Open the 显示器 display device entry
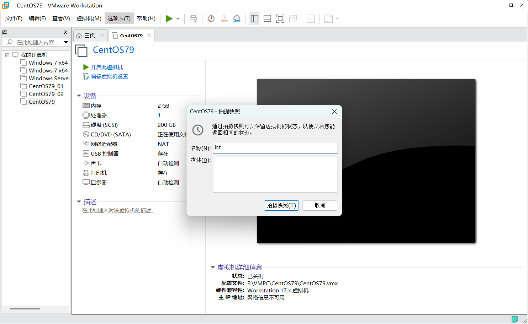The width and height of the screenshot is (528, 324). click(95, 183)
